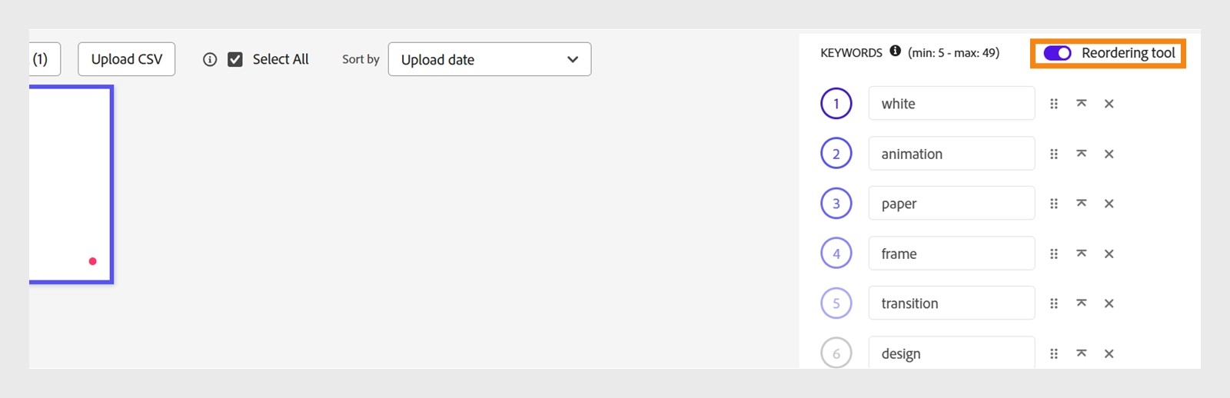The width and height of the screenshot is (1230, 398).
Task: Click the tab button showing (1)
Action: [x=45, y=59]
